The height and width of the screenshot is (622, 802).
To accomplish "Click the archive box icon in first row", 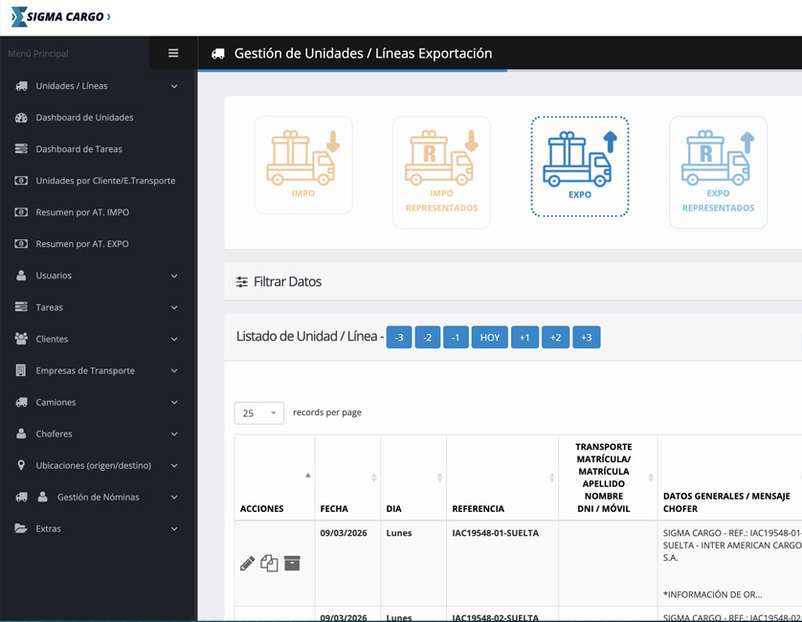I will pos(292,563).
